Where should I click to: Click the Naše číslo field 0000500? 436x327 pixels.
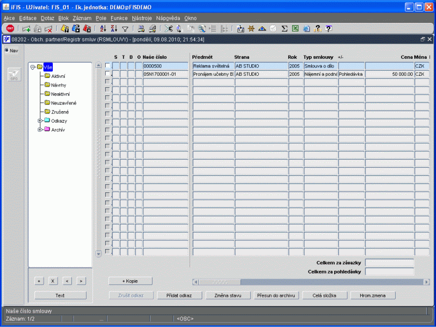click(166, 66)
